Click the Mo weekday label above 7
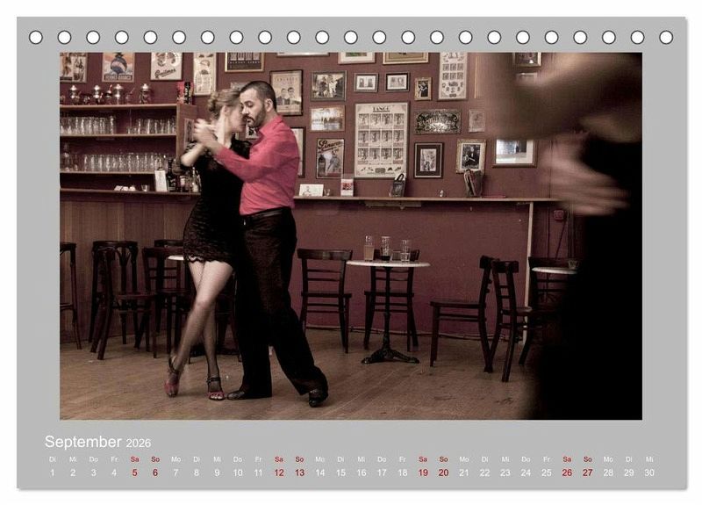Image resolution: width=702 pixels, height=505 pixels. [175, 458]
